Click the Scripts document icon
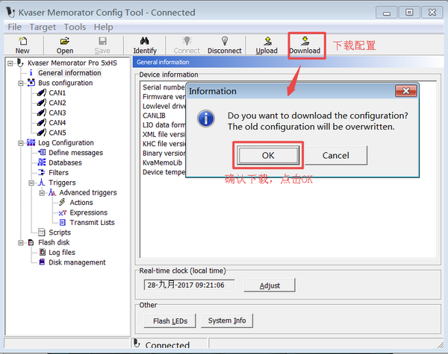The height and width of the screenshot is (354, 448). (42, 233)
